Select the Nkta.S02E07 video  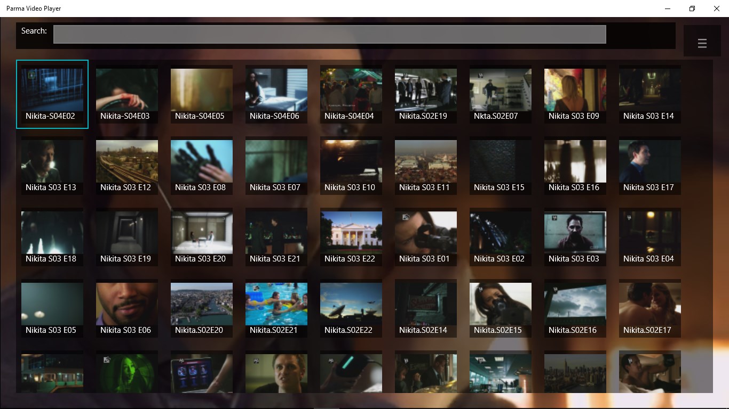pyautogui.click(x=501, y=94)
